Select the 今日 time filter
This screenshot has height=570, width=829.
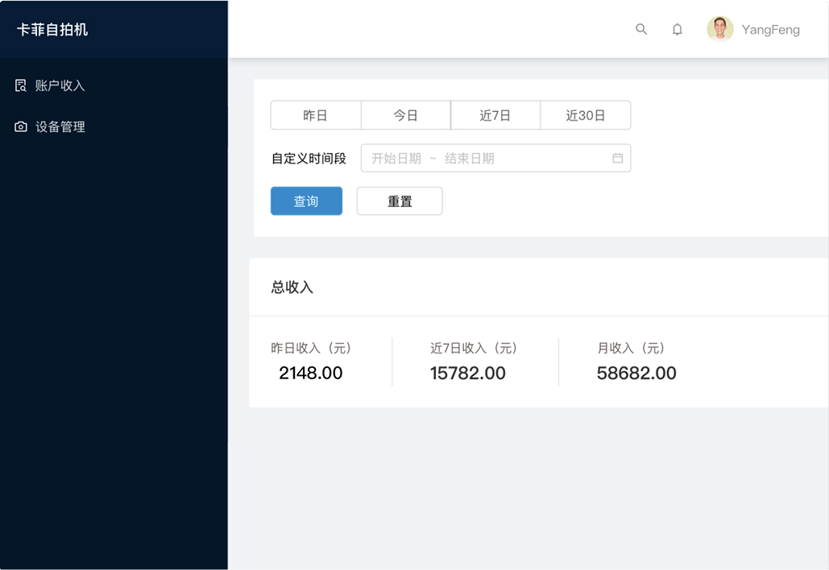[x=405, y=115]
